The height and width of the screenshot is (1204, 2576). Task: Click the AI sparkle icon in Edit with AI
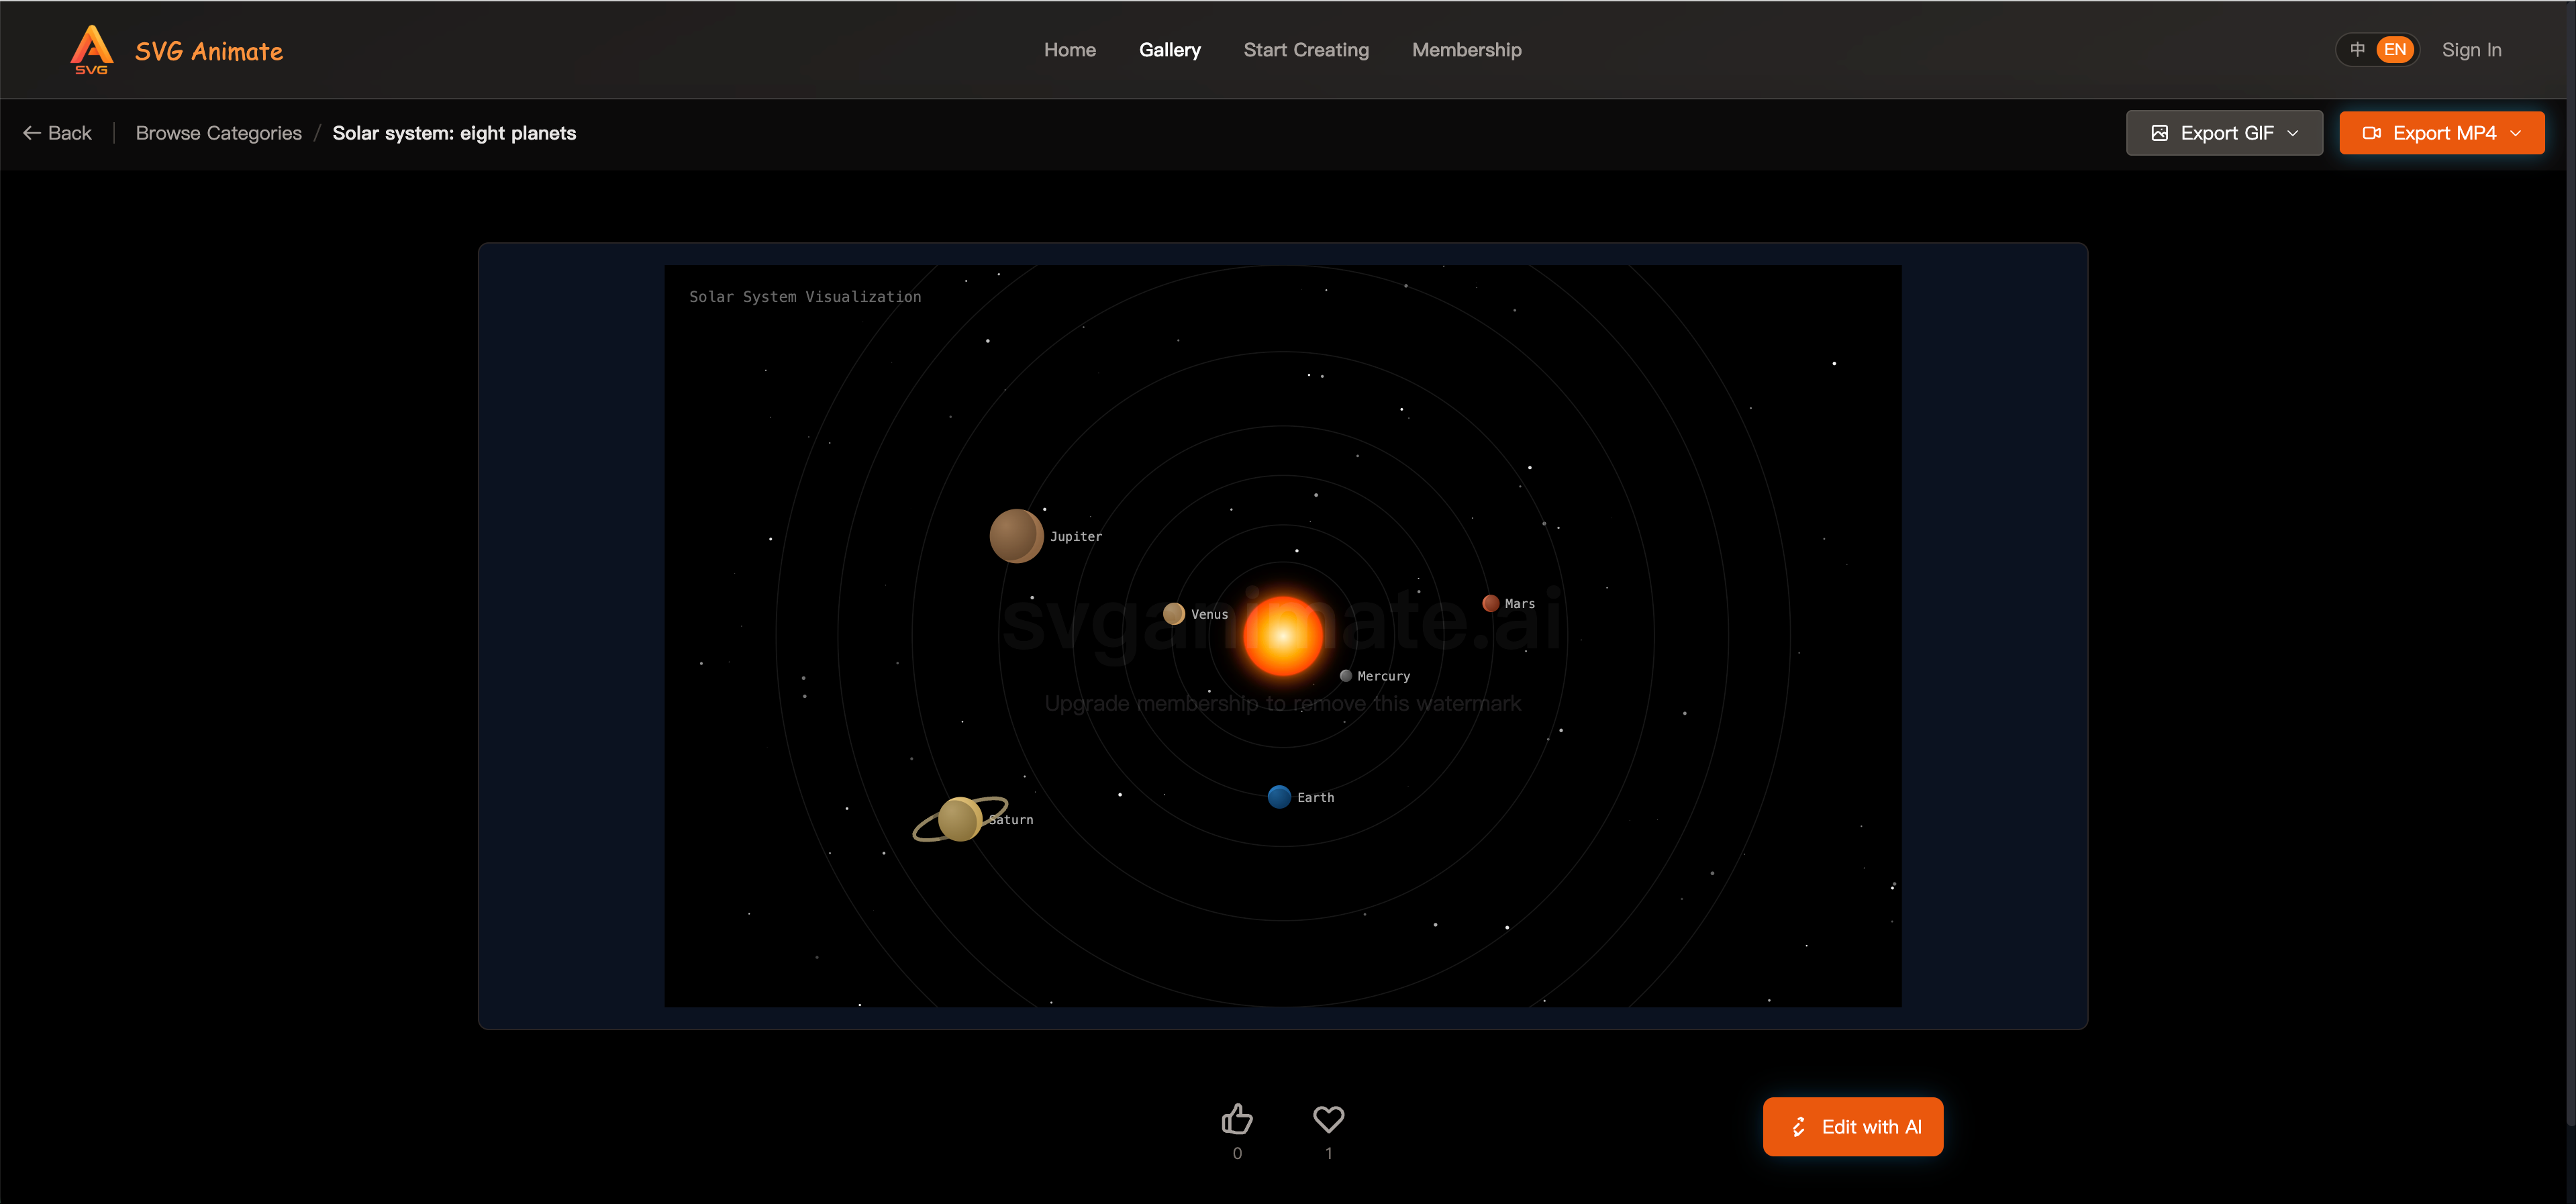coord(1798,1126)
